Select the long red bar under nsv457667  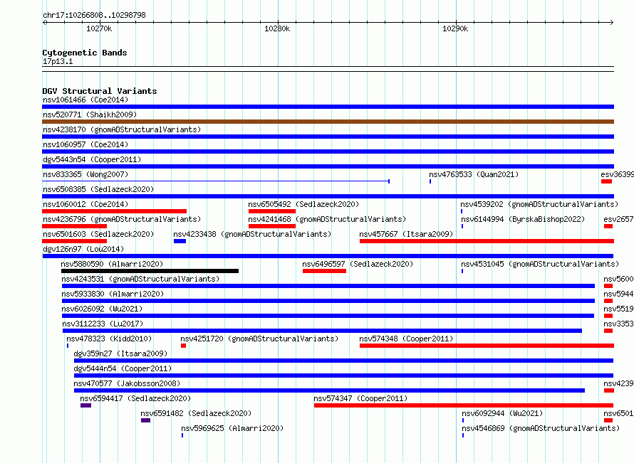[487, 241]
